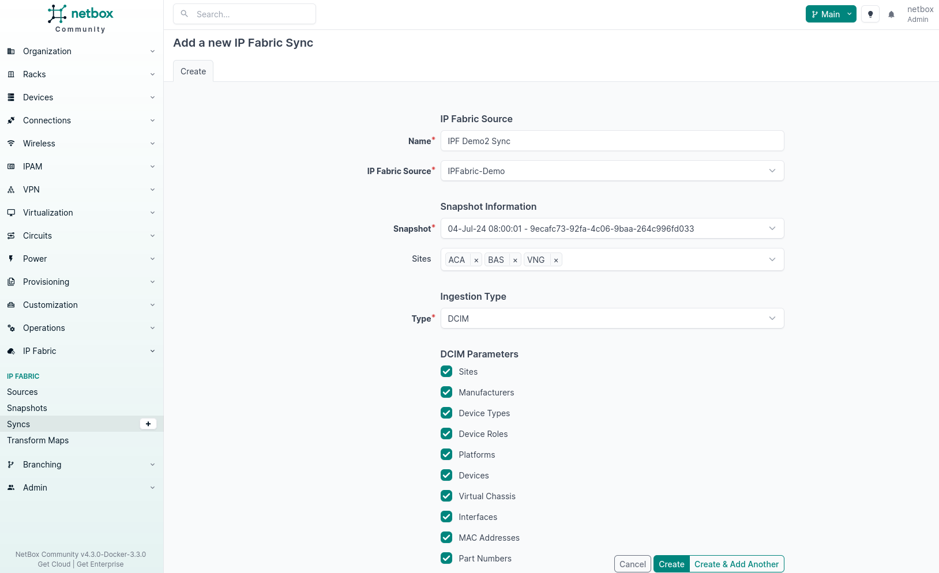
Task: Open the ingestion Type dropdown
Action: click(x=612, y=318)
